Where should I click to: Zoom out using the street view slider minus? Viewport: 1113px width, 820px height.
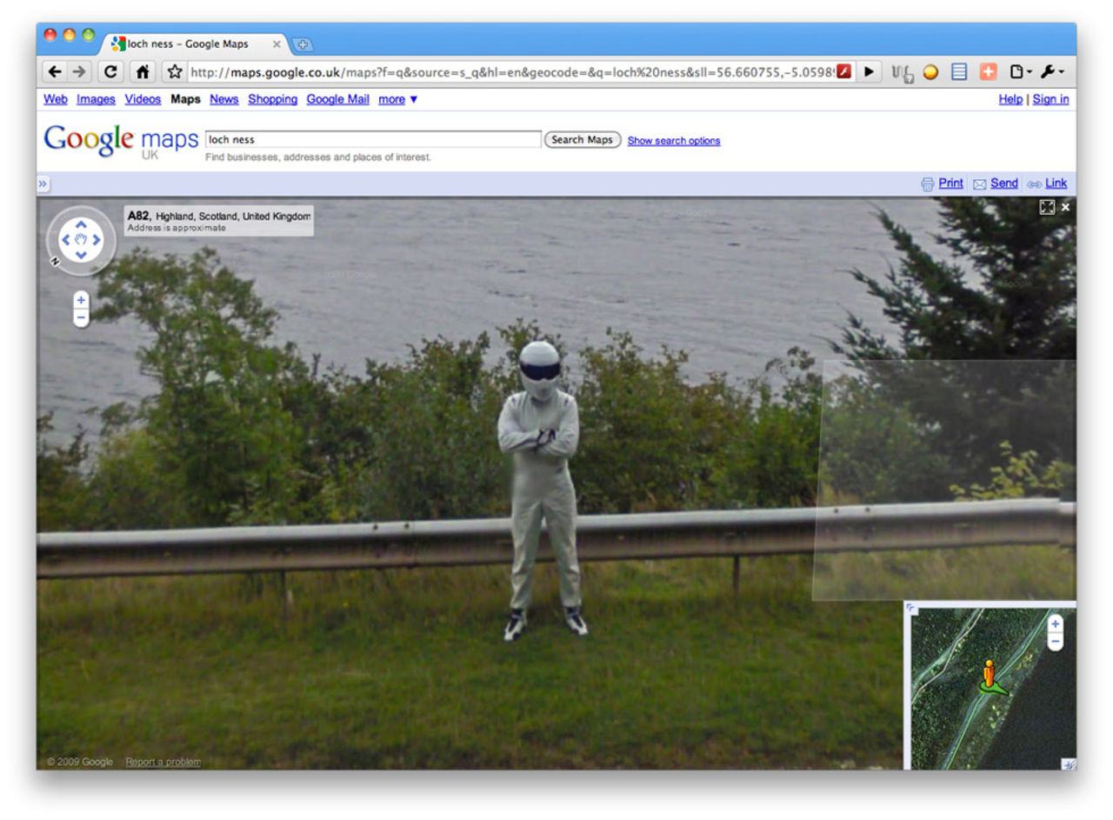point(81,317)
